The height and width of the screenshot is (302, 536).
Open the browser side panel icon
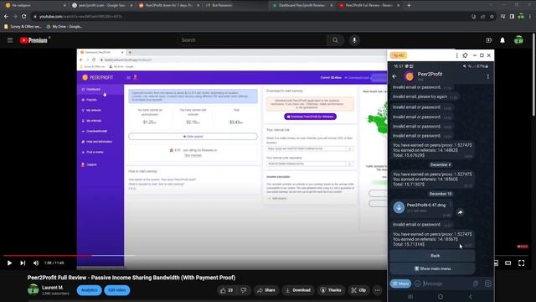[512, 17]
